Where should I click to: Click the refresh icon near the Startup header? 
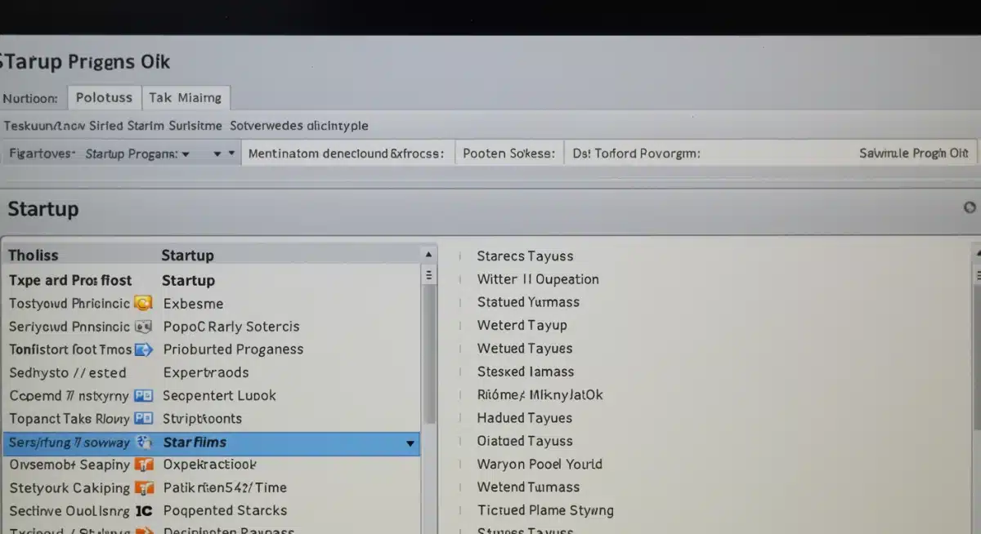point(970,208)
